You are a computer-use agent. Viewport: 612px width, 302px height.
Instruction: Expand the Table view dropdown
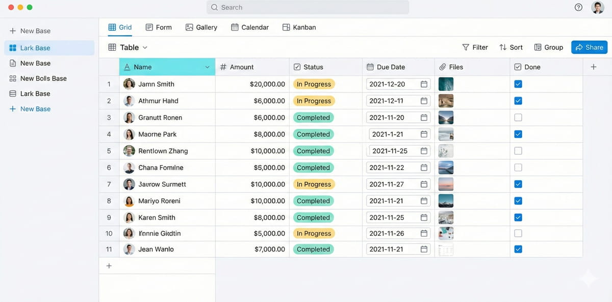pos(145,47)
